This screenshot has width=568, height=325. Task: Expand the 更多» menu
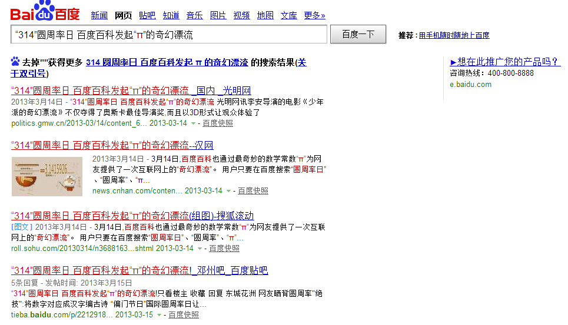(314, 15)
